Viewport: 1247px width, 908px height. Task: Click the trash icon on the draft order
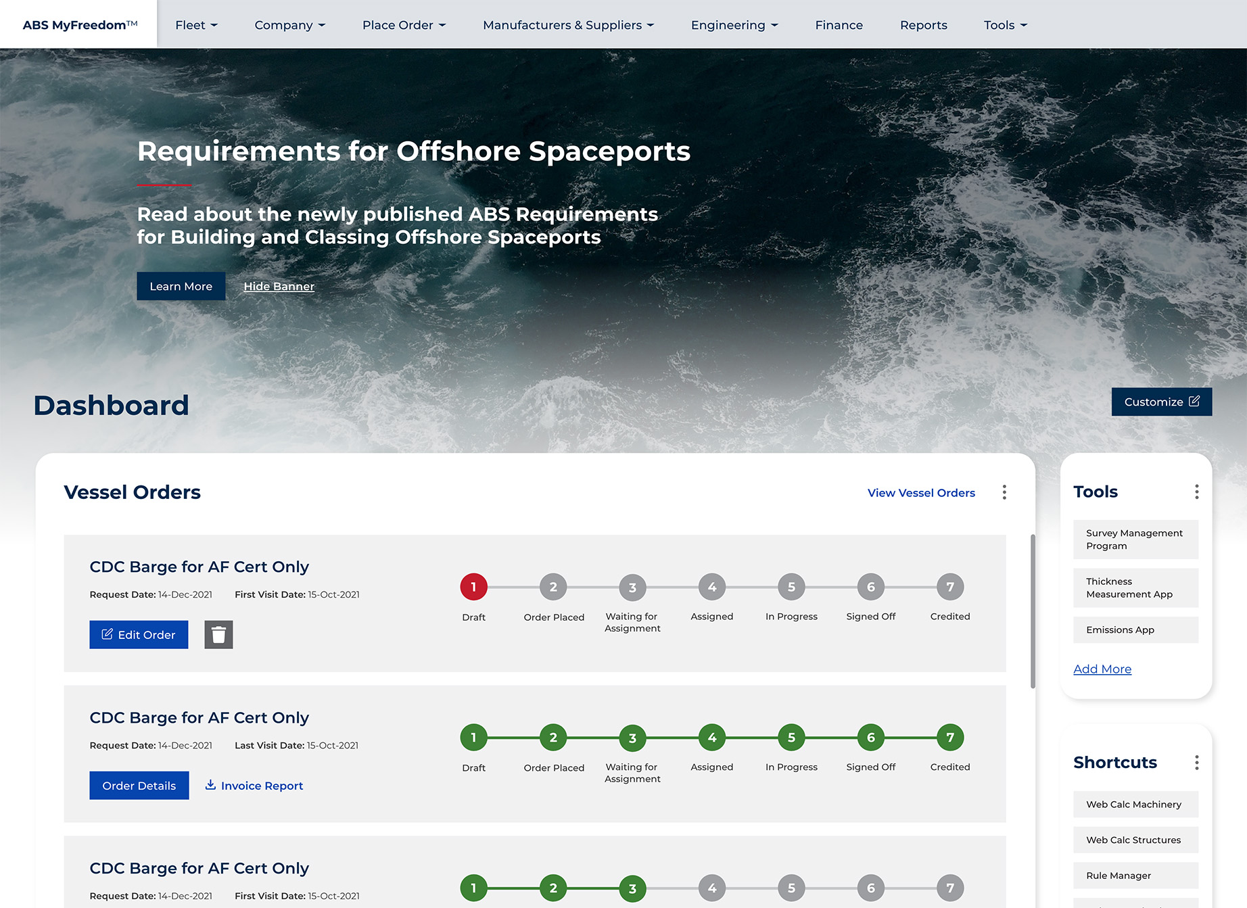(218, 635)
